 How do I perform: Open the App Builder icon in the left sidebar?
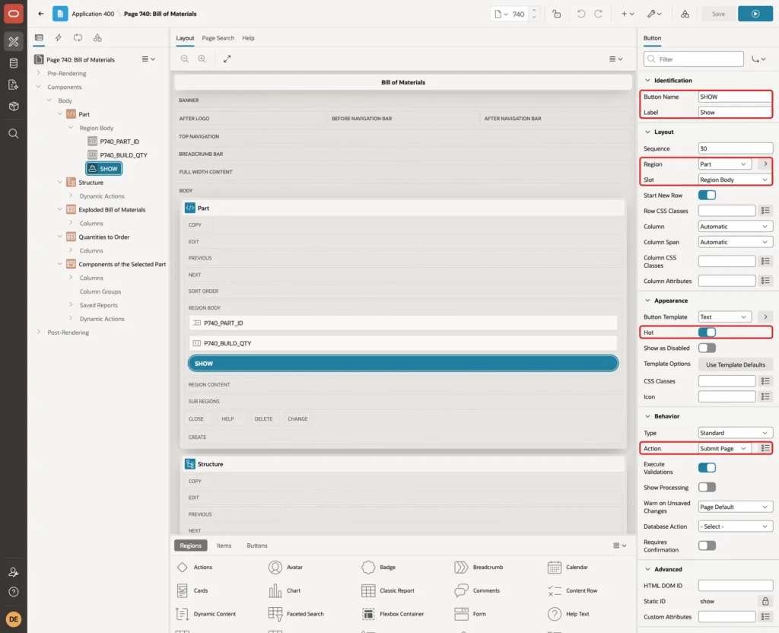pos(14,42)
